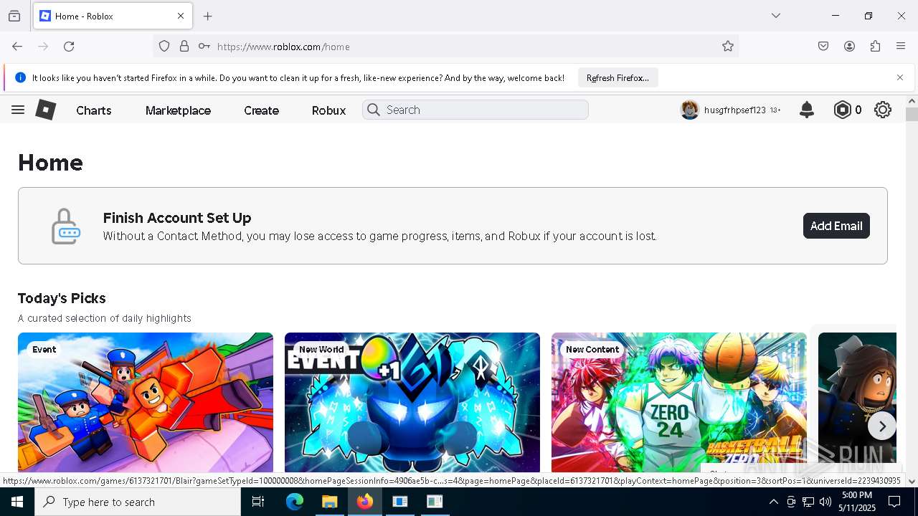
Task: Launch Microsoft Edge from taskbar
Action: (295, 502)
